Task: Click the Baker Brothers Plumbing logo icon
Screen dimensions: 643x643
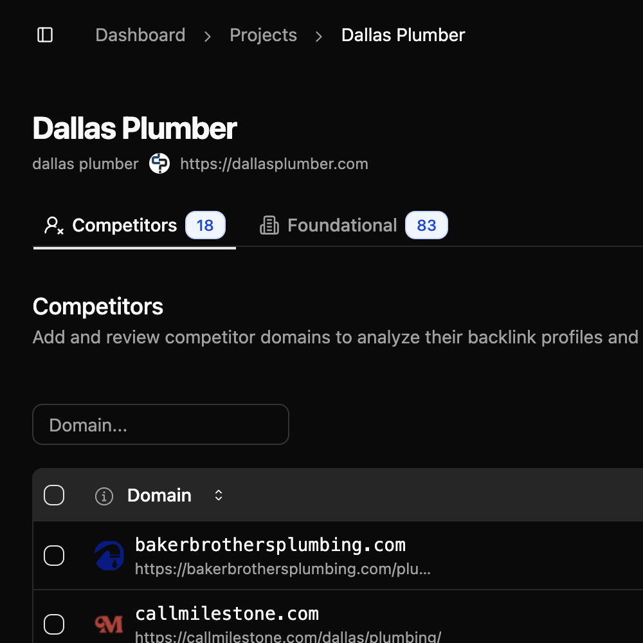Action: tap(109, 556)
